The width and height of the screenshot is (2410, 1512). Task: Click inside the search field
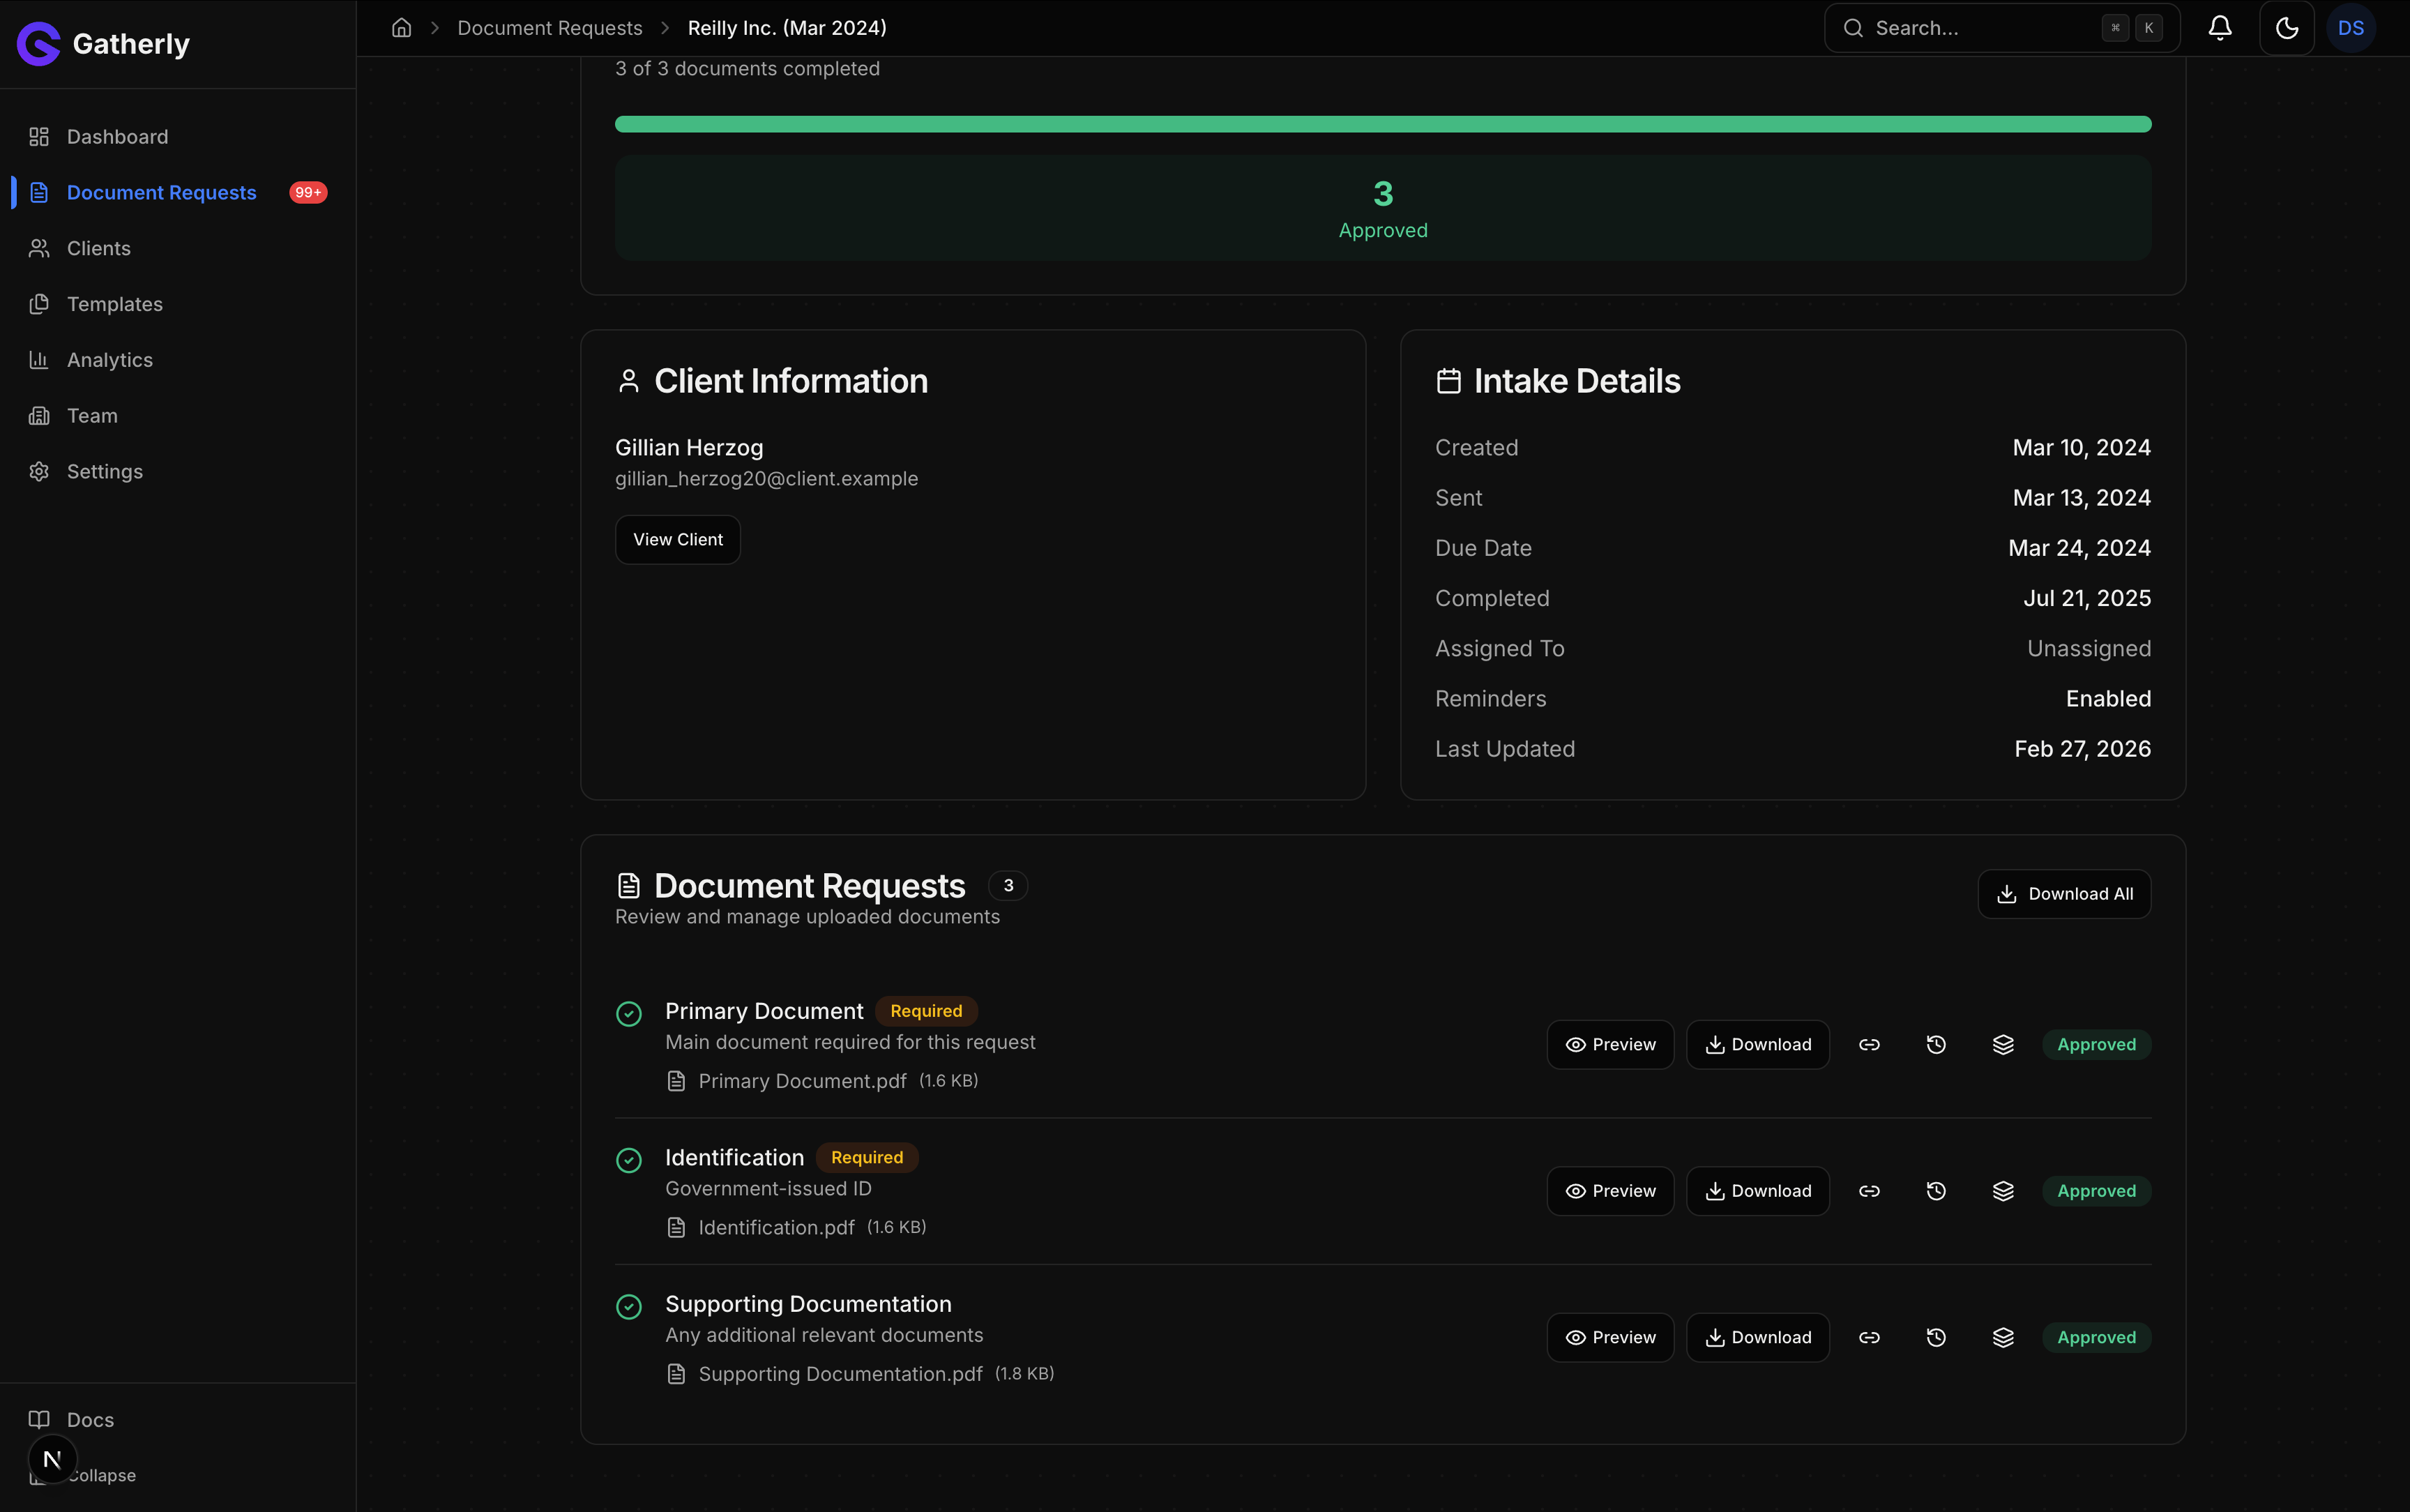tap(1990, 27)
